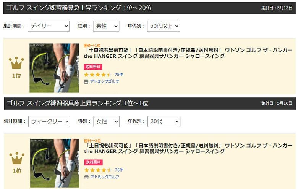Open second listing's the HANGER product title link
Image resolution: width=298 pixels, height=189 pixels.
point(188,149)
